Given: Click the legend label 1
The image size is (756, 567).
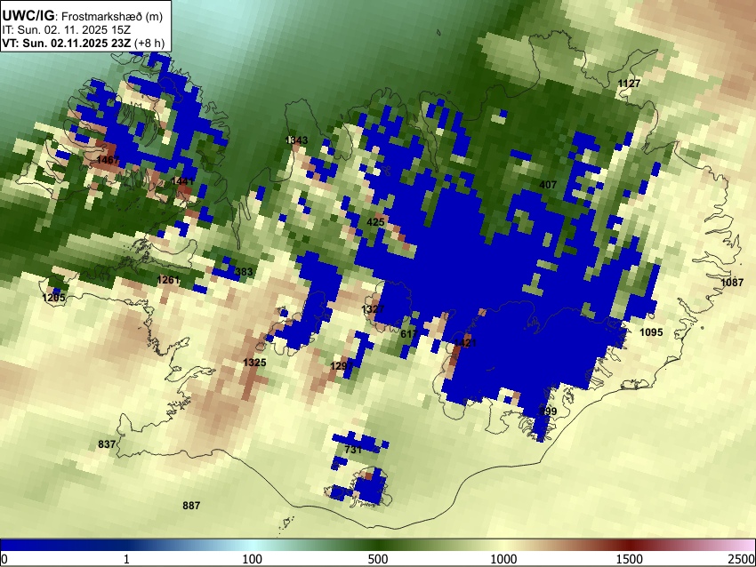Looking at the screenshot, I should 126,559.
